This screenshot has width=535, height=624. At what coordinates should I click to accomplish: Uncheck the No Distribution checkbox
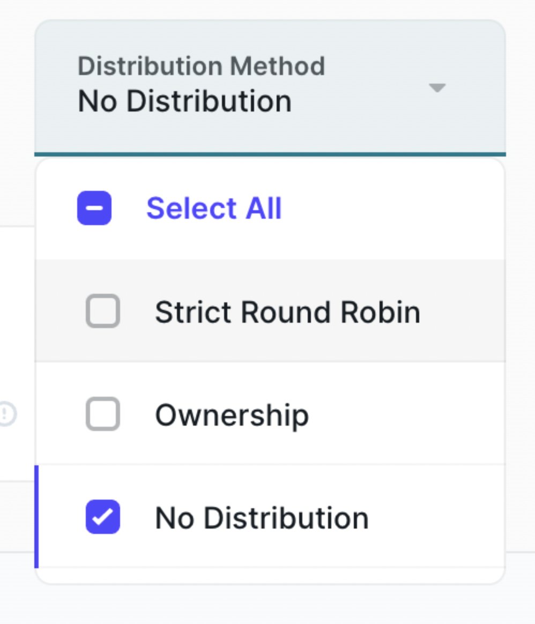click(102, 517)
